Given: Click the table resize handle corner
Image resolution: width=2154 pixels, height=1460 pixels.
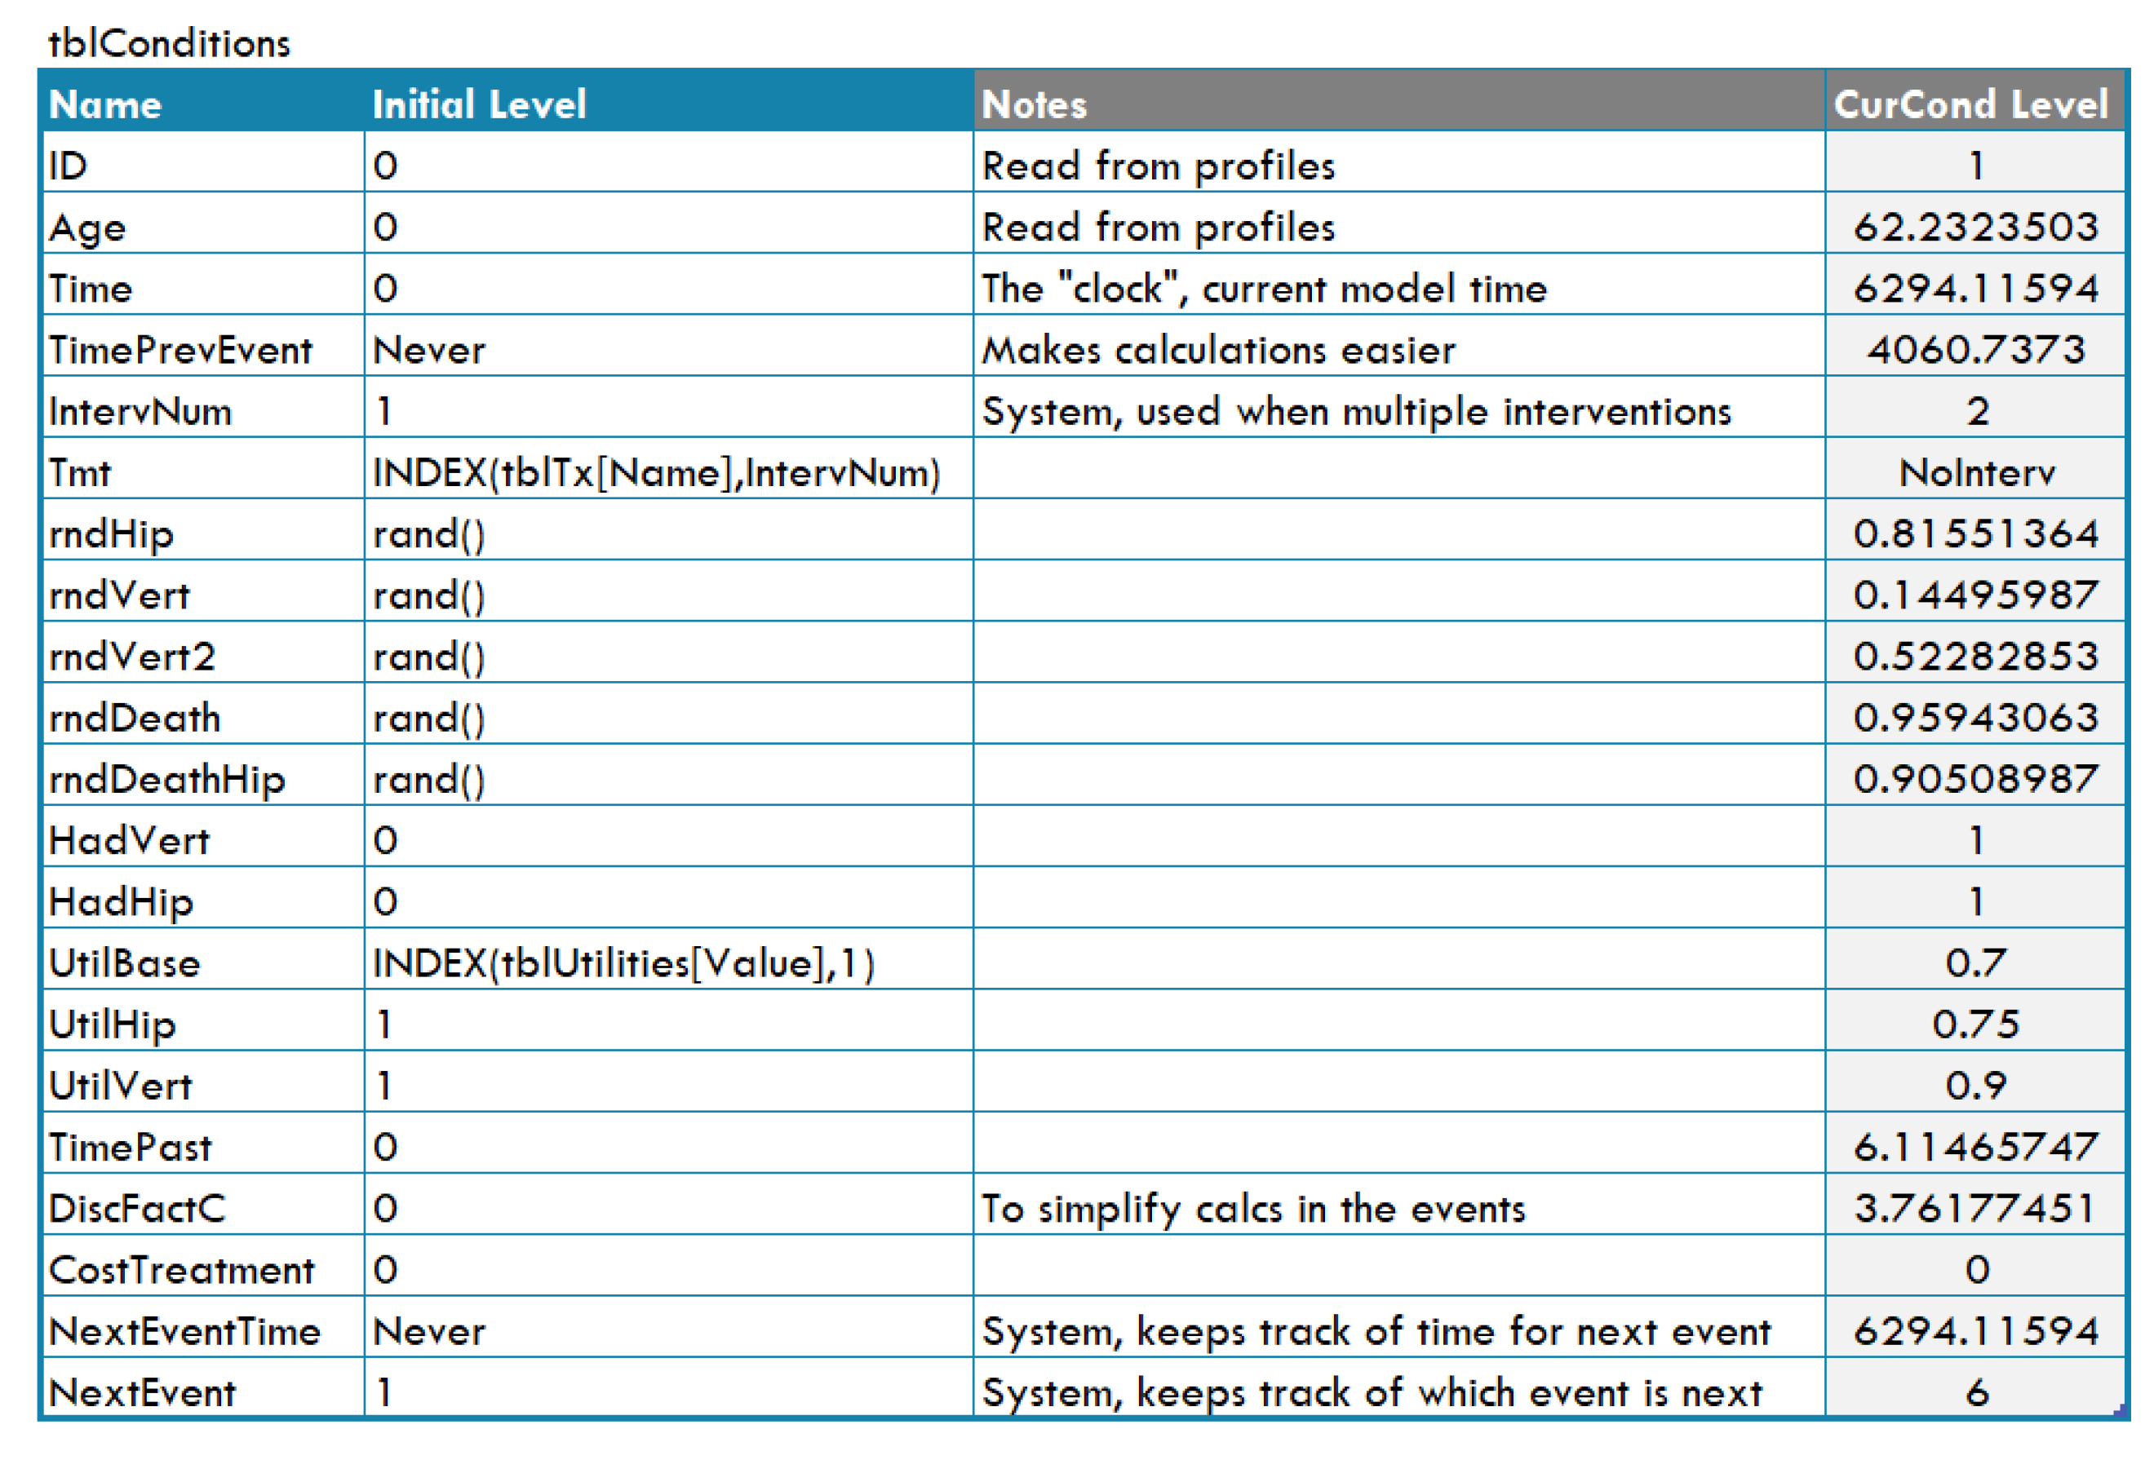Looking at the screenshot, I should click(2119, 1411).
